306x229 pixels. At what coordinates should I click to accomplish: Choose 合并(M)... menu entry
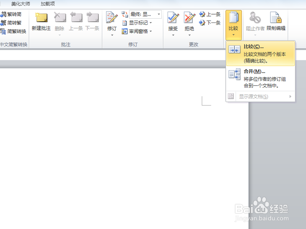[x=260, y=79]
